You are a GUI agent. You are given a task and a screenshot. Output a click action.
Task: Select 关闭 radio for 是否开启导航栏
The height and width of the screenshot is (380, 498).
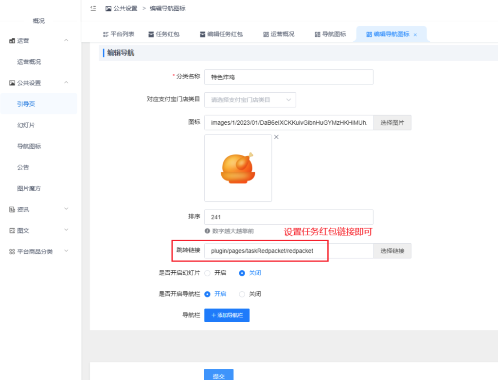(242, 294)
